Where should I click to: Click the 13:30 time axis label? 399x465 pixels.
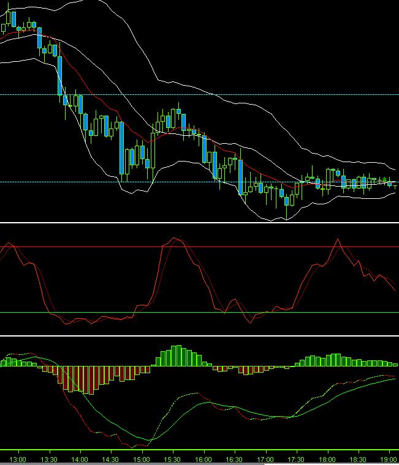(x=49, y=459)
